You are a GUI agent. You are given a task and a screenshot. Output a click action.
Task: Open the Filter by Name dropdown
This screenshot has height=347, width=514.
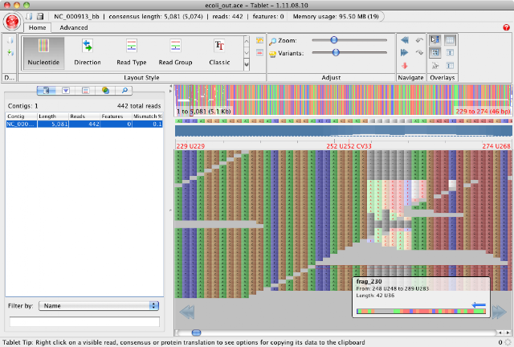(99, 306)
